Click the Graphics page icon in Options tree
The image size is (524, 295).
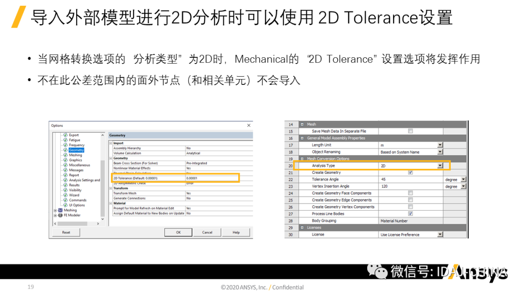click(x=65, y=160)
